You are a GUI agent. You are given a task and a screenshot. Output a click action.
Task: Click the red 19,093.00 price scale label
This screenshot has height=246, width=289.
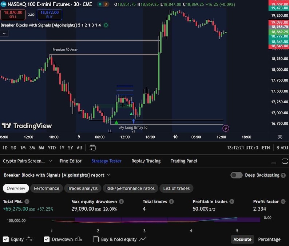pyautogui.click(x=278, y=22)
